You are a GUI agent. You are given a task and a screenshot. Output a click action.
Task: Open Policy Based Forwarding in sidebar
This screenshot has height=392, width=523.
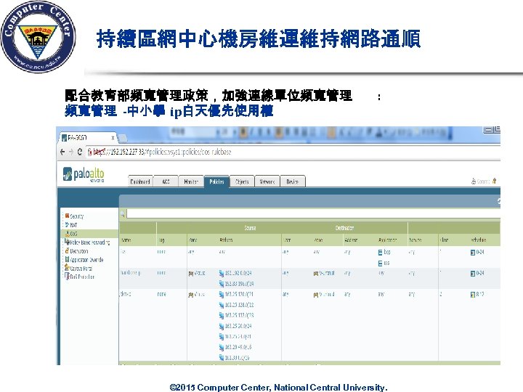pos(87,242)
